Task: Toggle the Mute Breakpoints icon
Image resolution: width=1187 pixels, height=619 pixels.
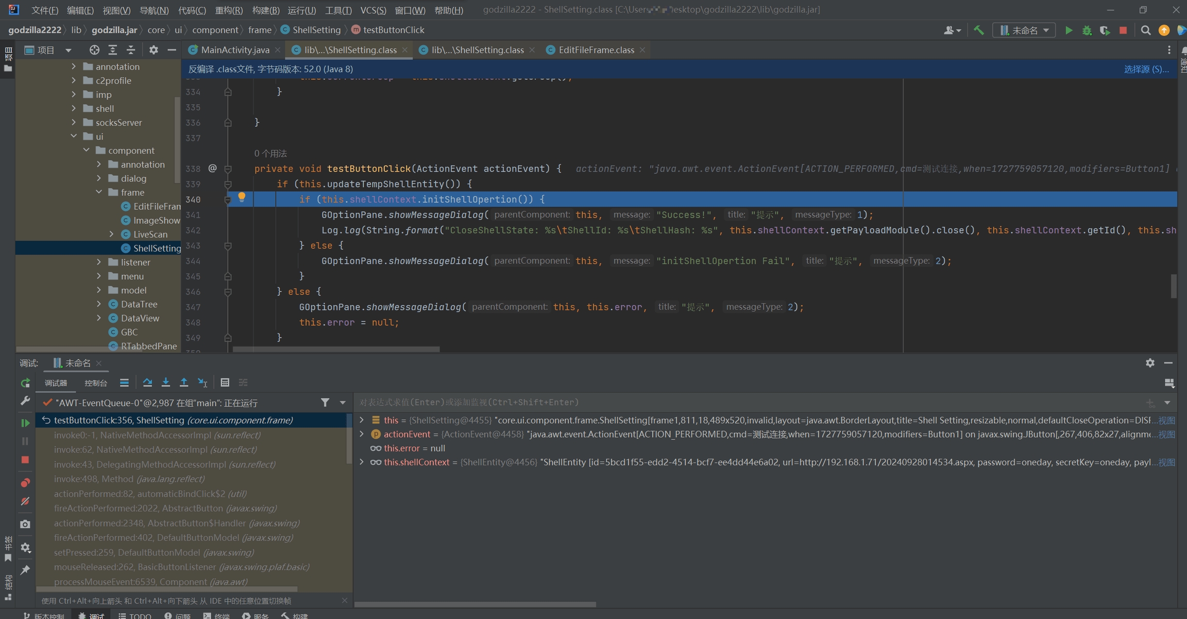Action: click(x=25, y=501)
